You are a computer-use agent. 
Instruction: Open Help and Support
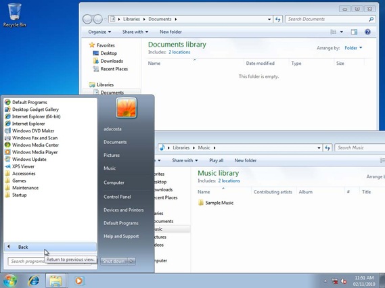[x=121, y=236]
